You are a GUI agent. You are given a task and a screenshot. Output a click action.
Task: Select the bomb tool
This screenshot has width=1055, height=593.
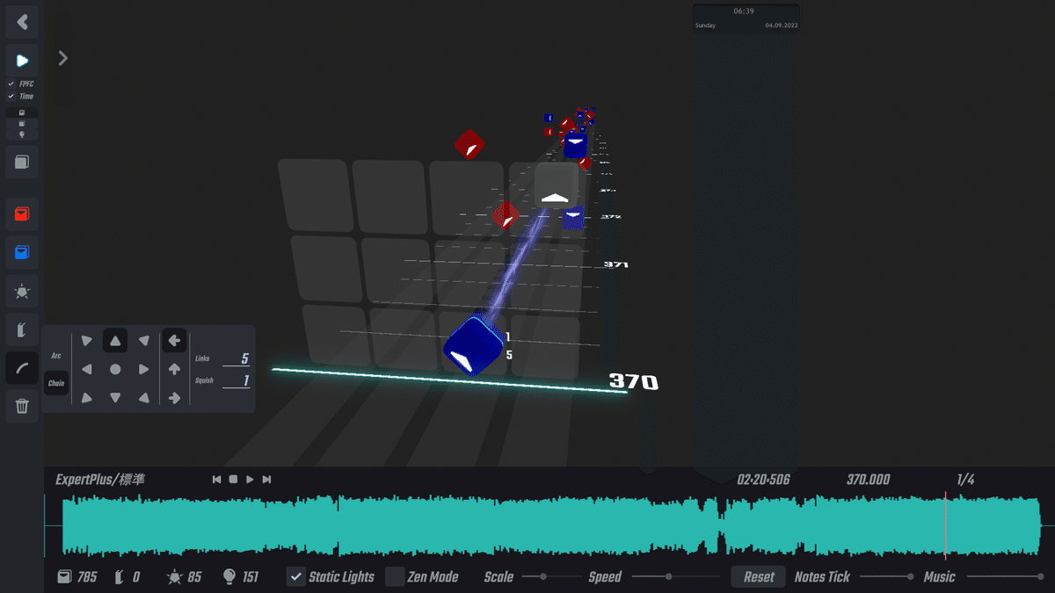point(22,291)
